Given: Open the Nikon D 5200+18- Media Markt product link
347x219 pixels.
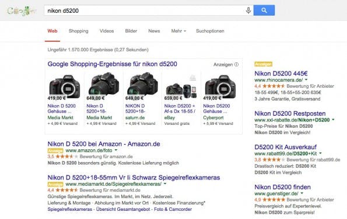Looking at the screenshot, I should click(x=96, y=109).
